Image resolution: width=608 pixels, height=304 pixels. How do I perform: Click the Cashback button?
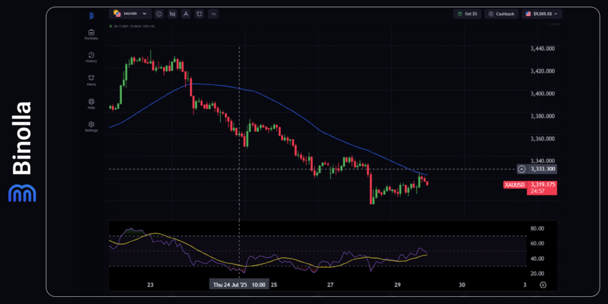point(501,14)
